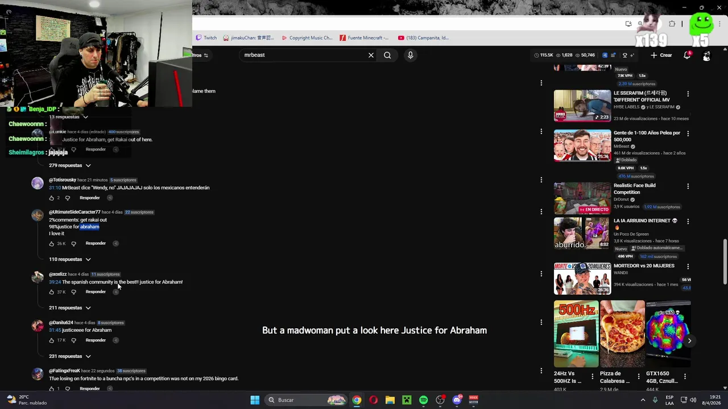Open options menu for LA IA ARRUINO INTERNET video
This screenshot has height=409, width=728.
click(x=688, y=222)
